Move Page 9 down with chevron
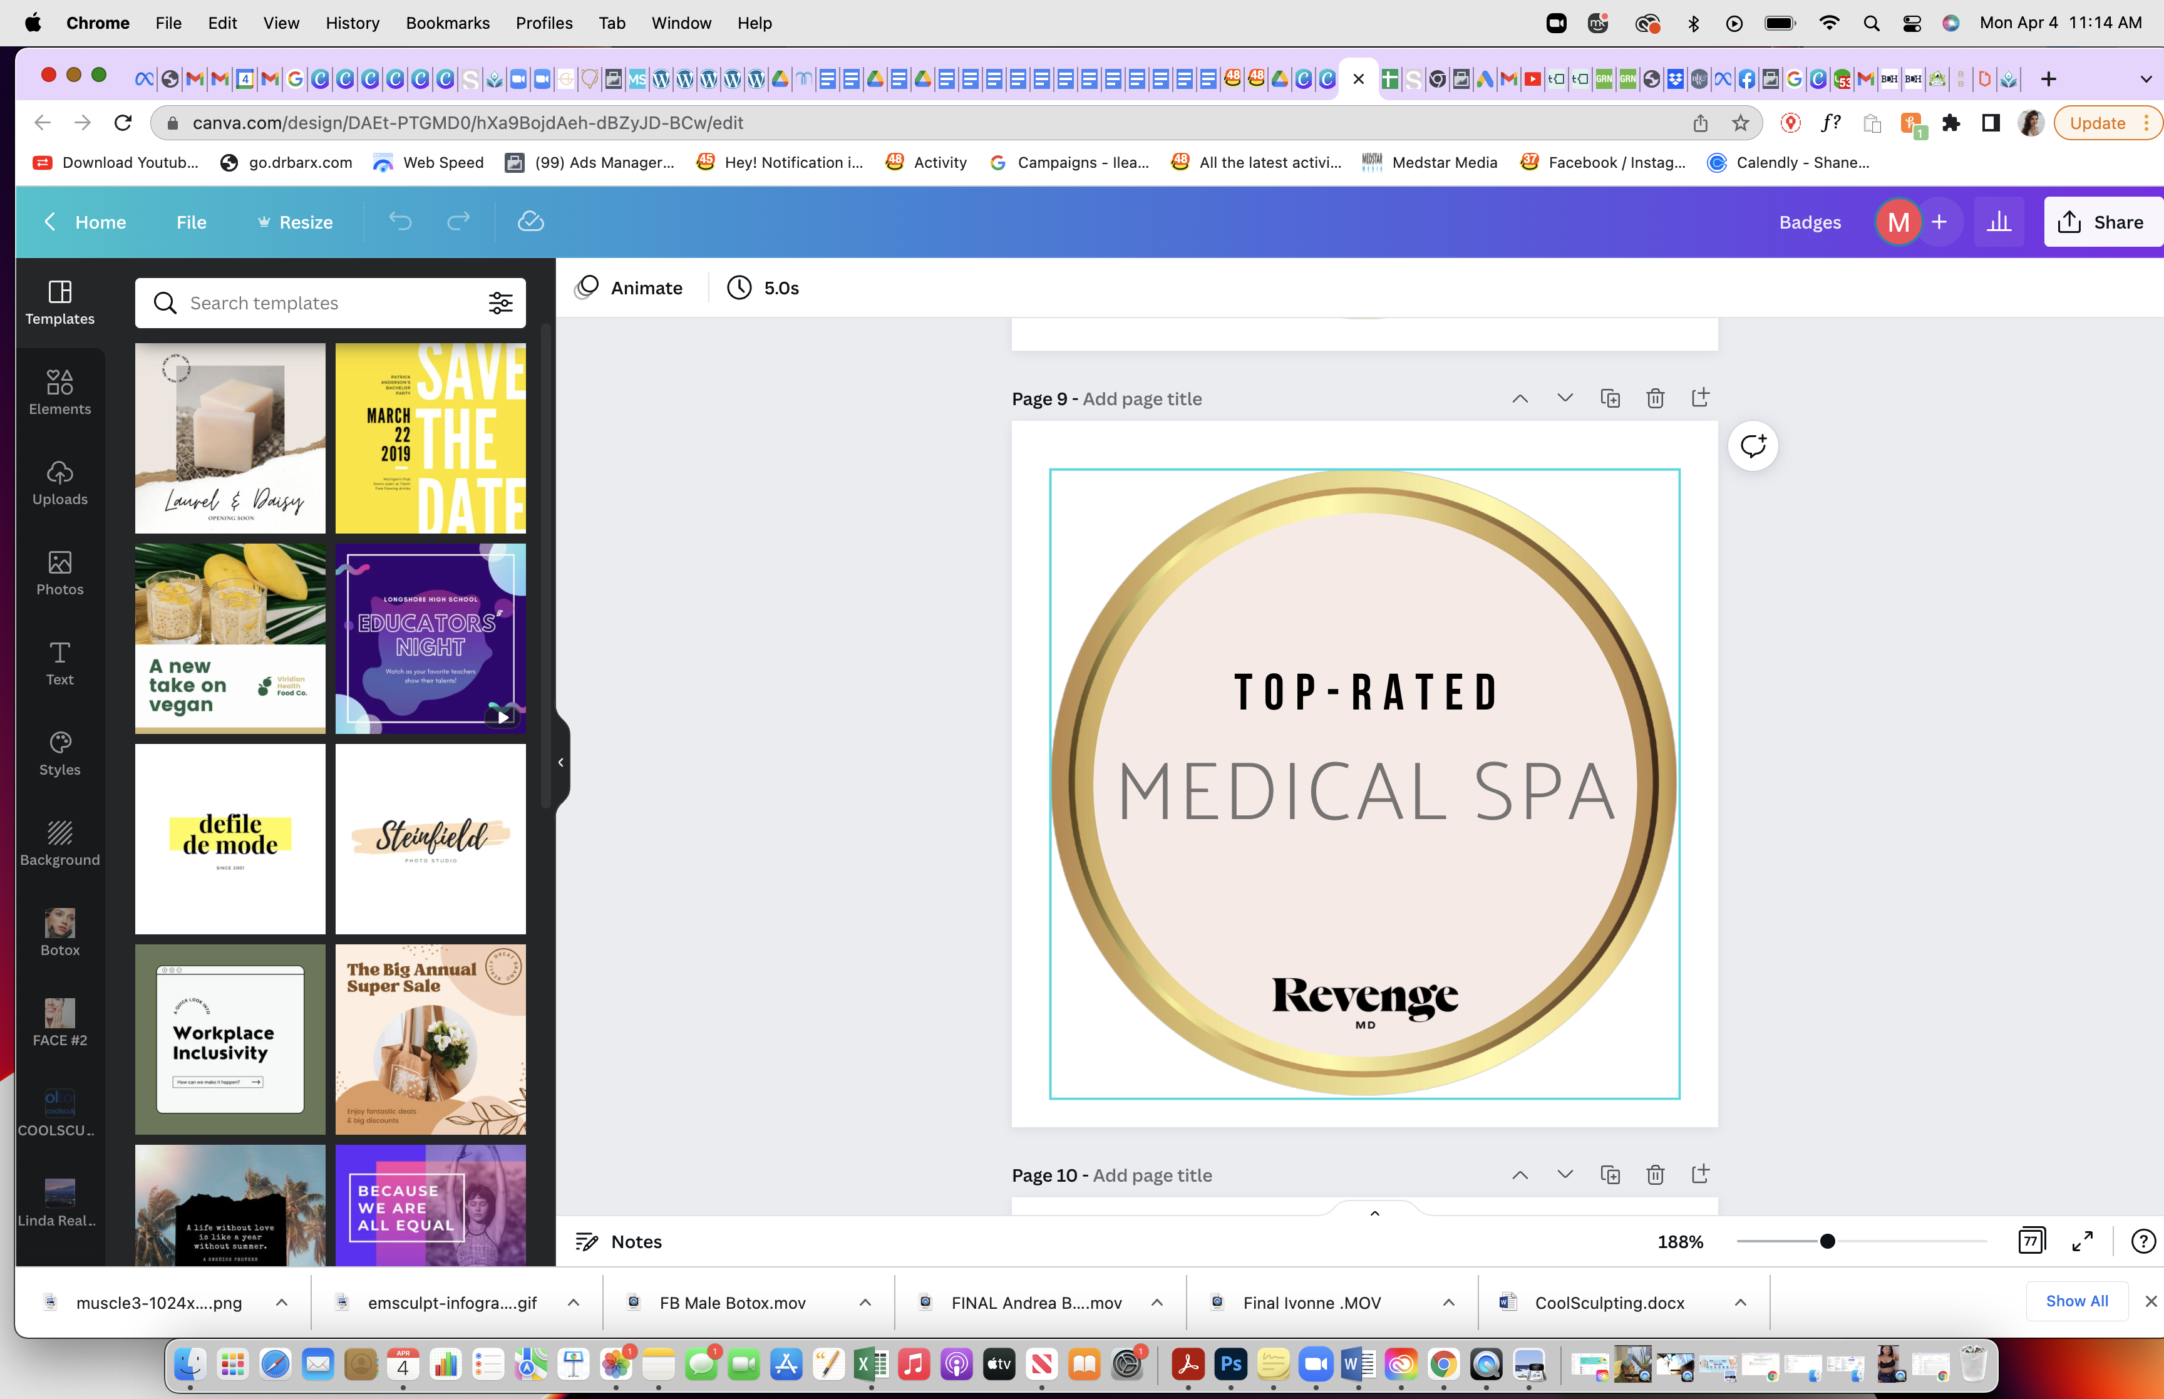Screen dimensions: 2164x1399 click(x=1565, y=398)
